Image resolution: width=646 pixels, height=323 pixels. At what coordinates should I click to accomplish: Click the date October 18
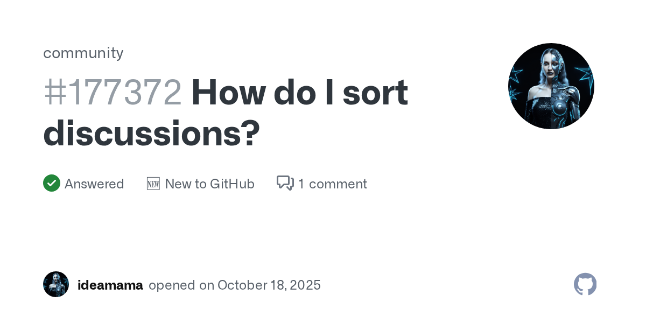pos(253,285)
